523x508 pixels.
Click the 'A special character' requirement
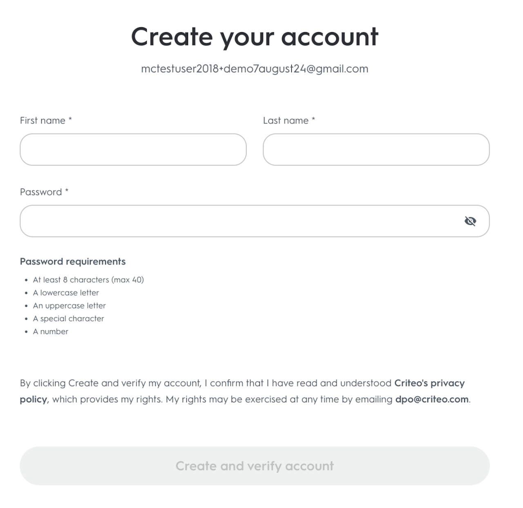[69, 319]
